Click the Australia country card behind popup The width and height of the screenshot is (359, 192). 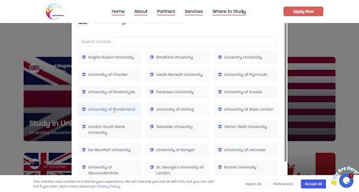(x=48, y=164)
